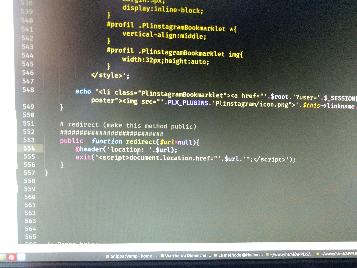The width and height of the screenshot is (357, 268).
Task: Switch to SnippetVamp - home window
Action: [133, 256]
